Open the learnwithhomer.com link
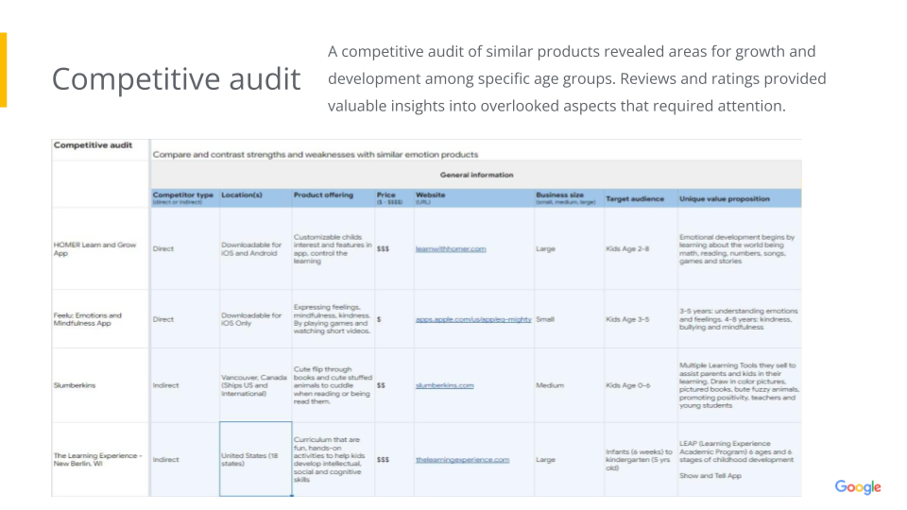This screenshot has height=510, width=907. pos(451,249)
